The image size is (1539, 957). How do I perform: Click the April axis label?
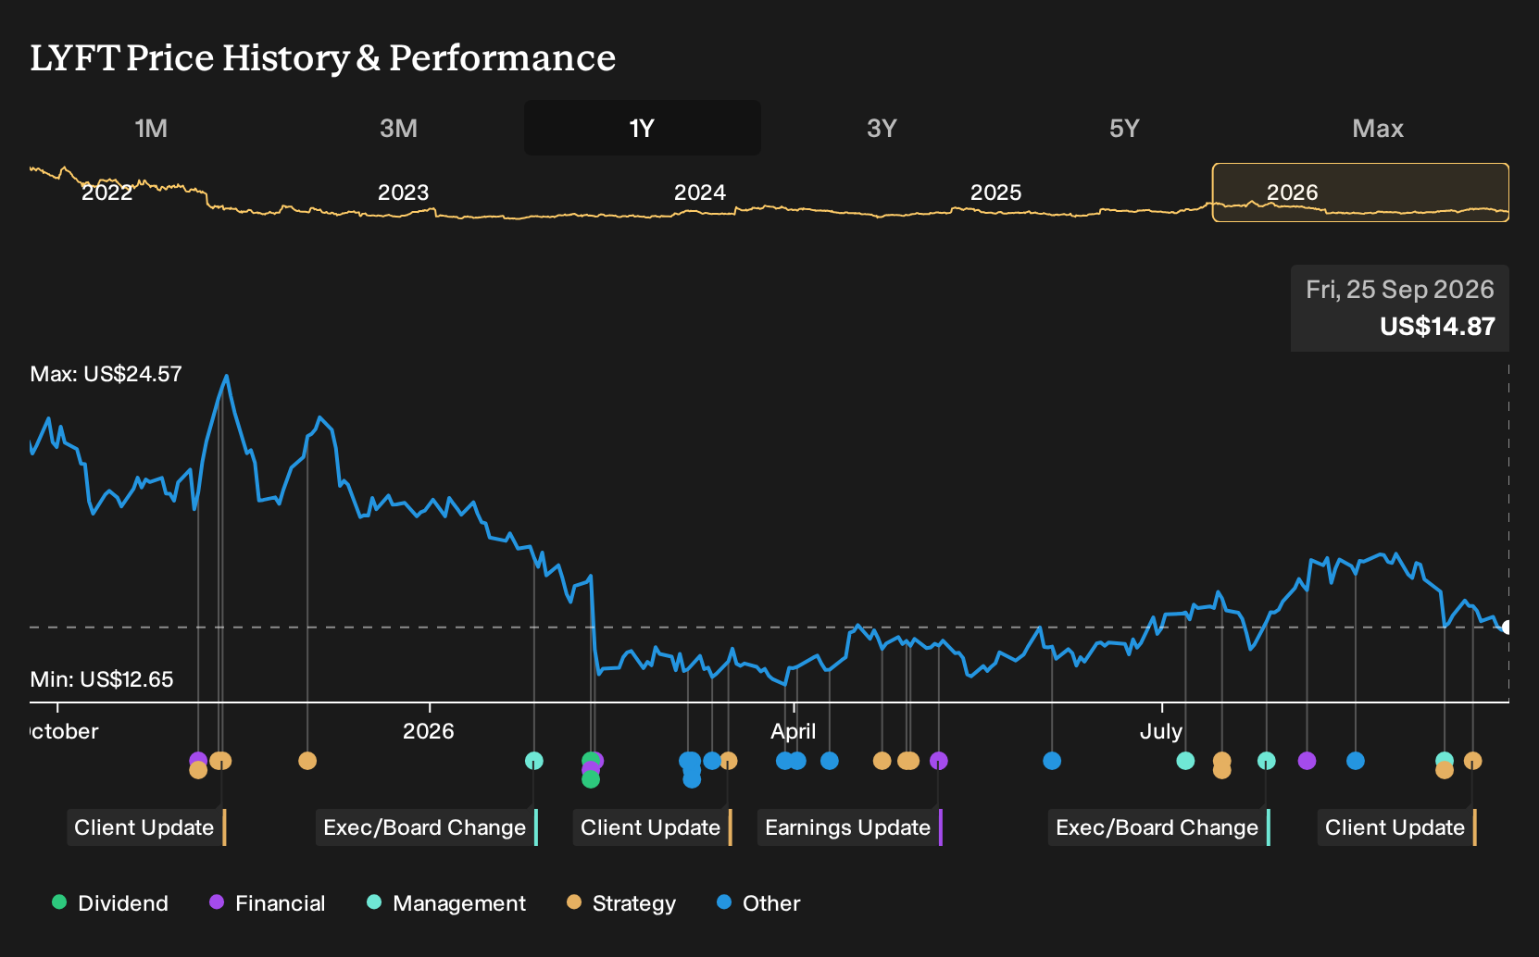coord(794,731)
